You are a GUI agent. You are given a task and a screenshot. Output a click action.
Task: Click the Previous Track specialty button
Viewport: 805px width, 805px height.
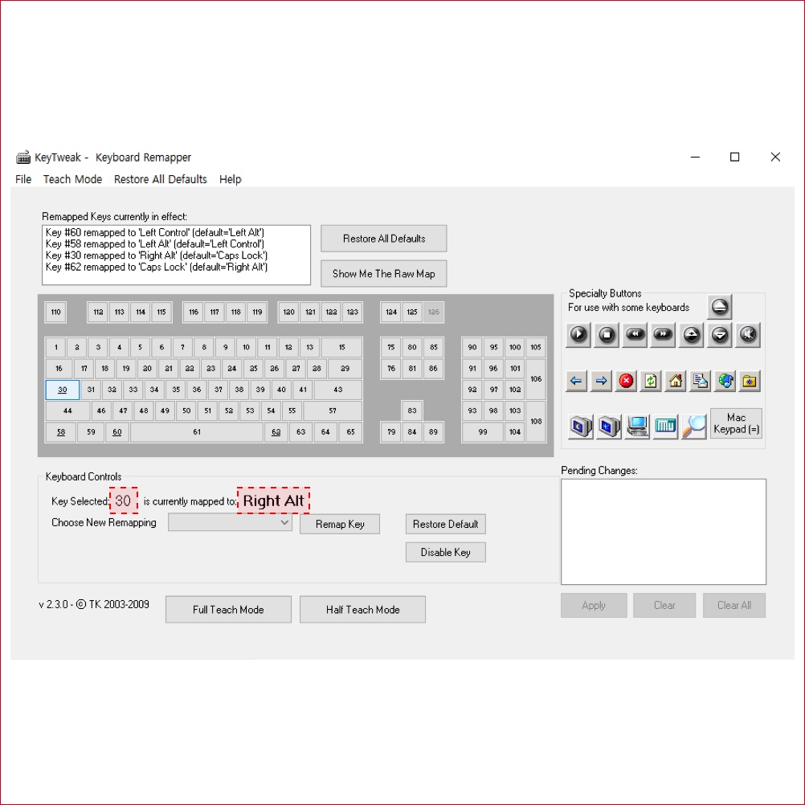635,335
